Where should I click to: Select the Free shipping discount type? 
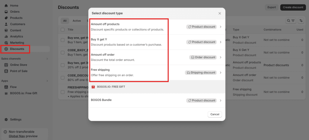point(129,73)
